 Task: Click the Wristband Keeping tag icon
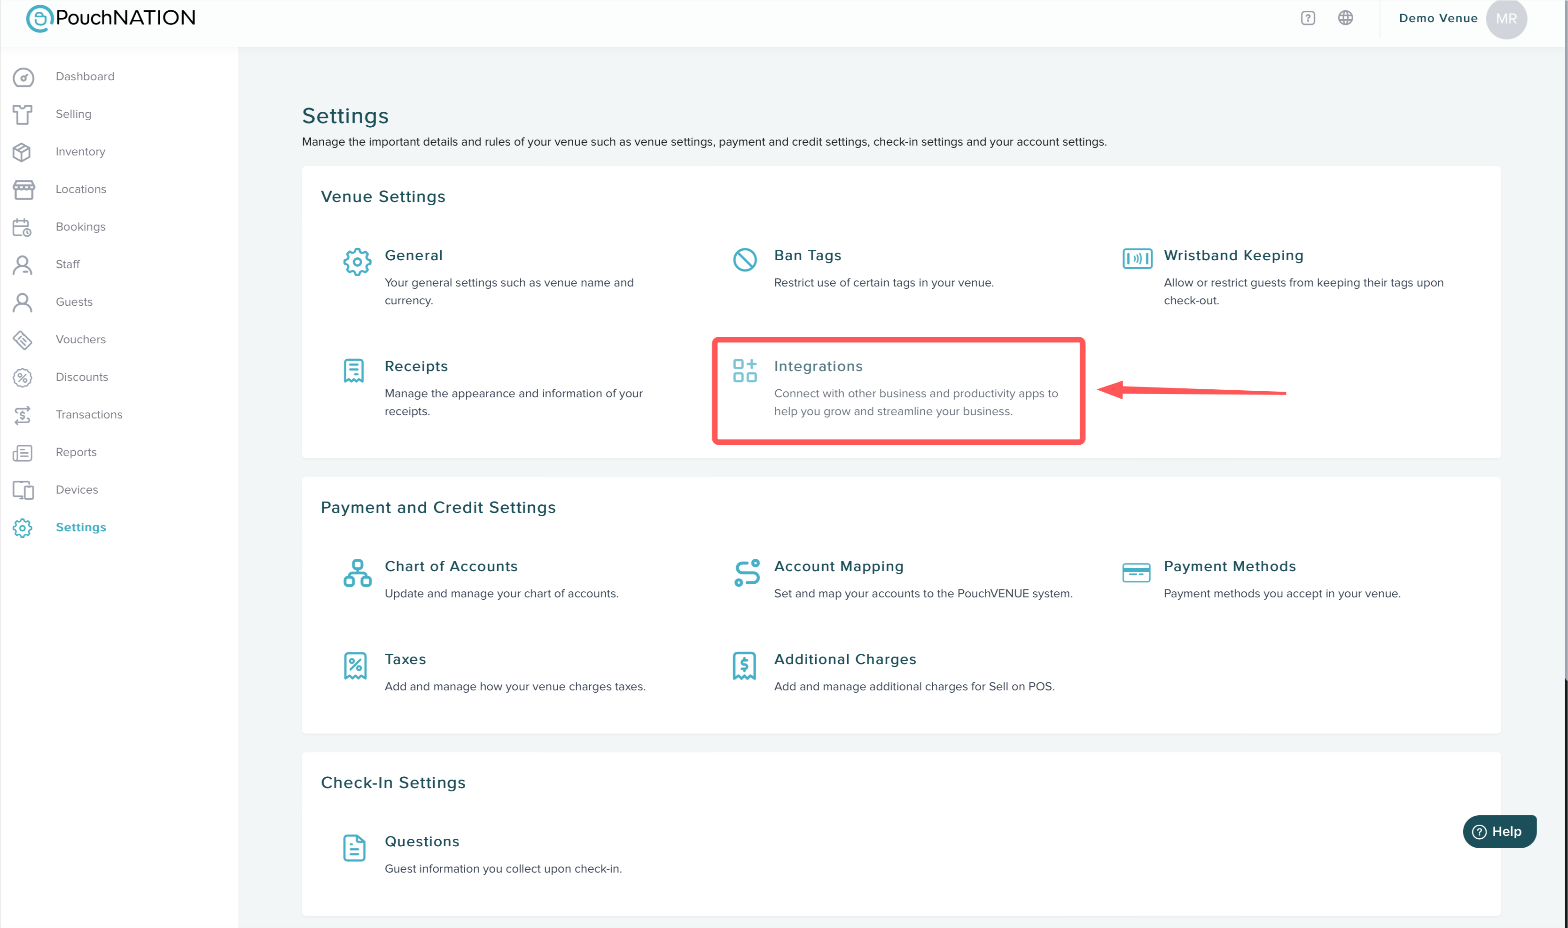[x=1137, y=258]
